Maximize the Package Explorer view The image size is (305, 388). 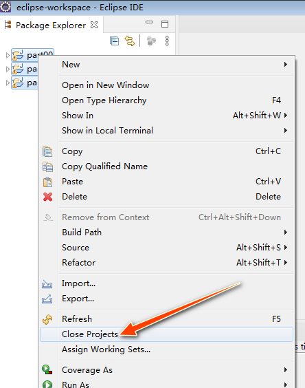(165, 24)
